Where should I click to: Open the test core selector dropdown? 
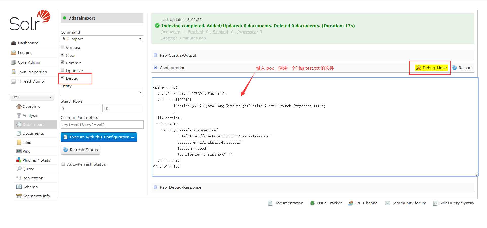pyautogui.click(x=32, y=97)
